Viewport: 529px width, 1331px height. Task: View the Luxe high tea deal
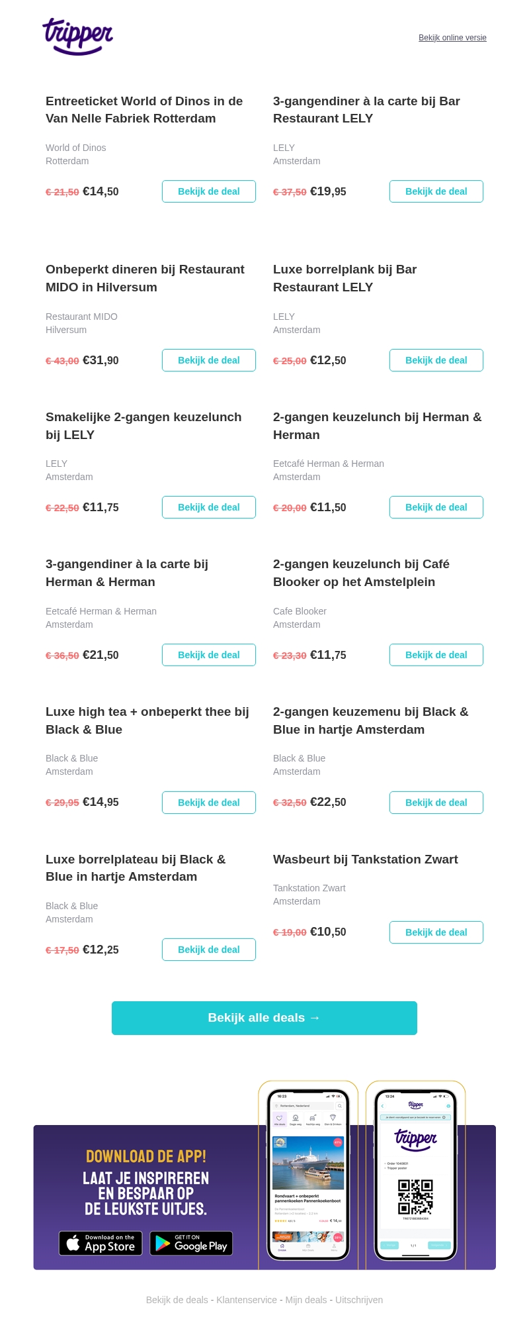pyautogui.click(x=208, y=802)
